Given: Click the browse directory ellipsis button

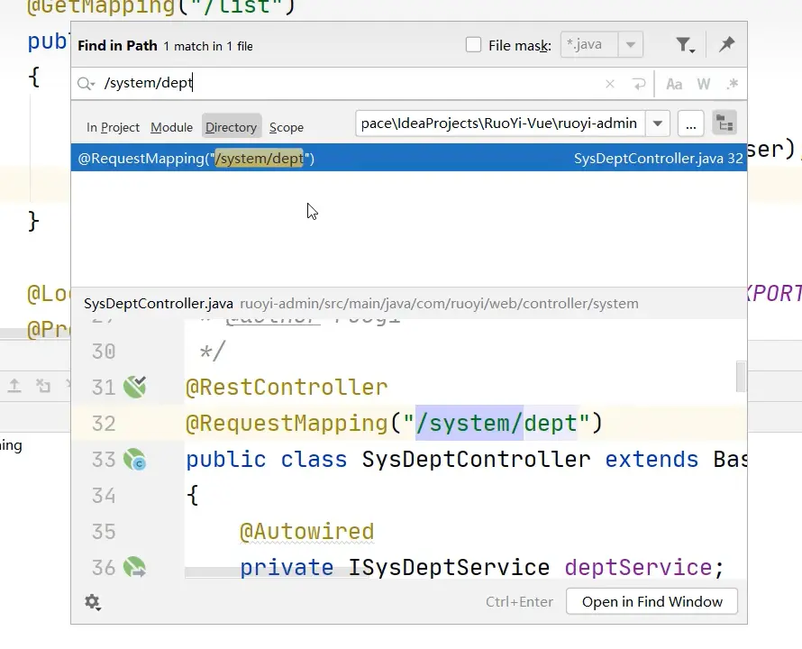Looking at the screenshot, I should (690, 123).
